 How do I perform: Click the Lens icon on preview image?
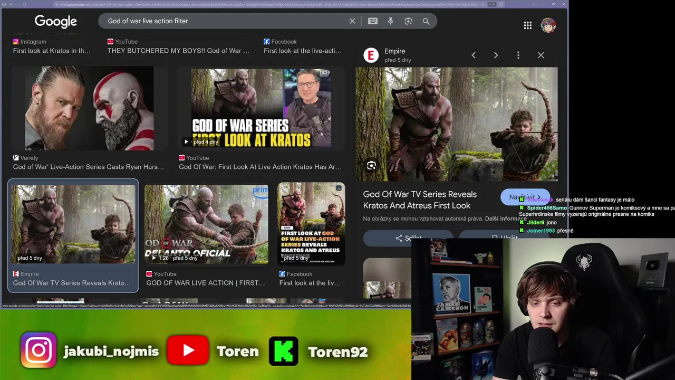371,166
